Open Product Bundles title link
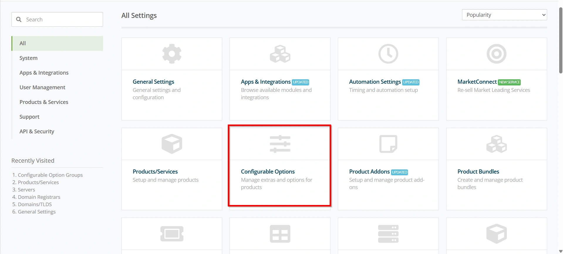Viewport: 563px width, 254px height. pos(478,171)
